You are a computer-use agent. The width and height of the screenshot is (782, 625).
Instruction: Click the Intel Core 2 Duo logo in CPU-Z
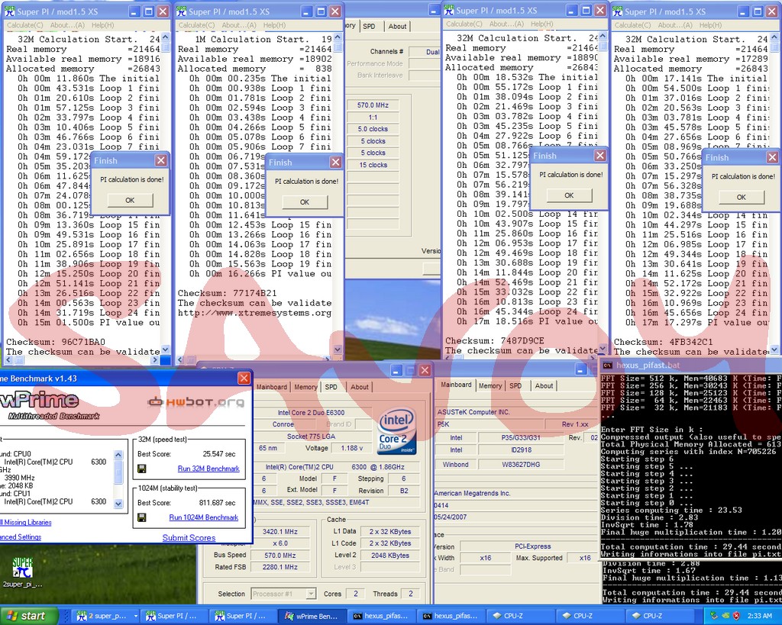tap(396, 432)
